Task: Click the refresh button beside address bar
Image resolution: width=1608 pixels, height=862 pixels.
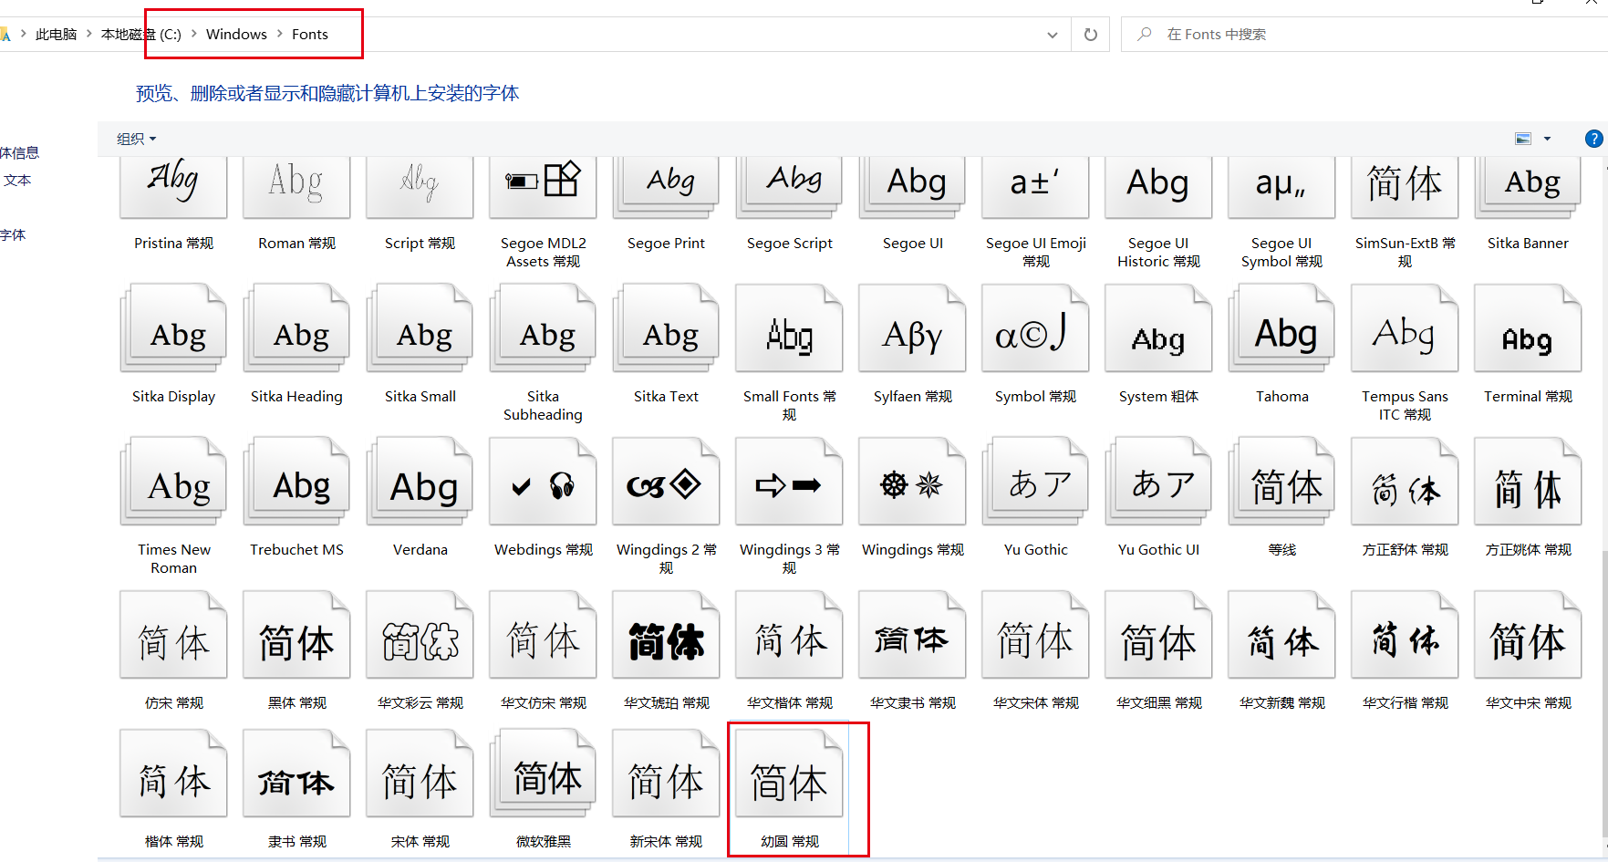Action: (1090, 35)
